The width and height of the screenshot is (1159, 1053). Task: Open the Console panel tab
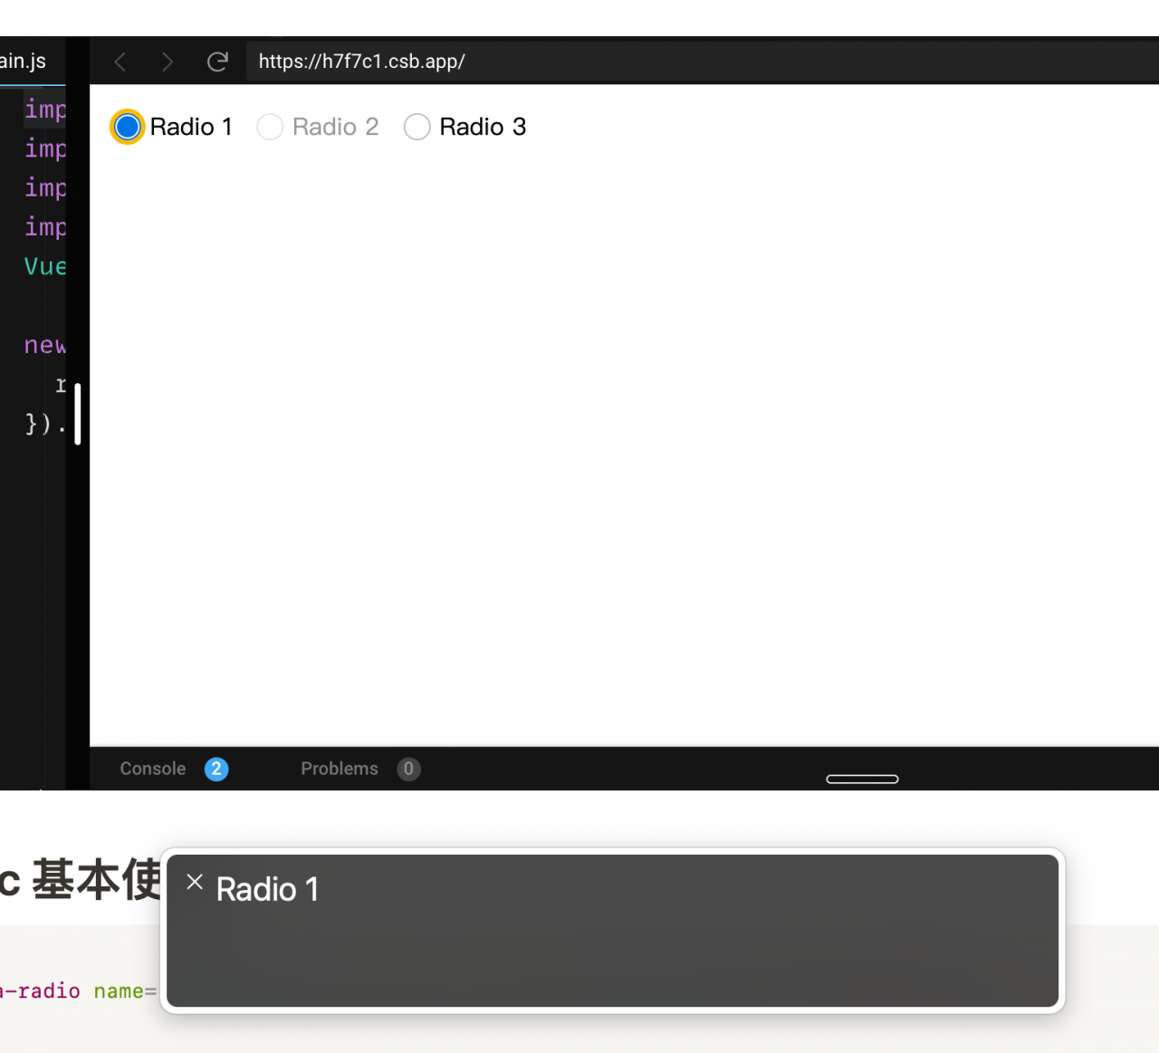153,769
